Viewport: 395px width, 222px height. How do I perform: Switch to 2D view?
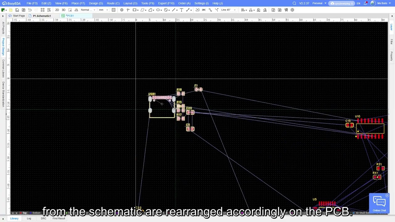click(57, 10)
